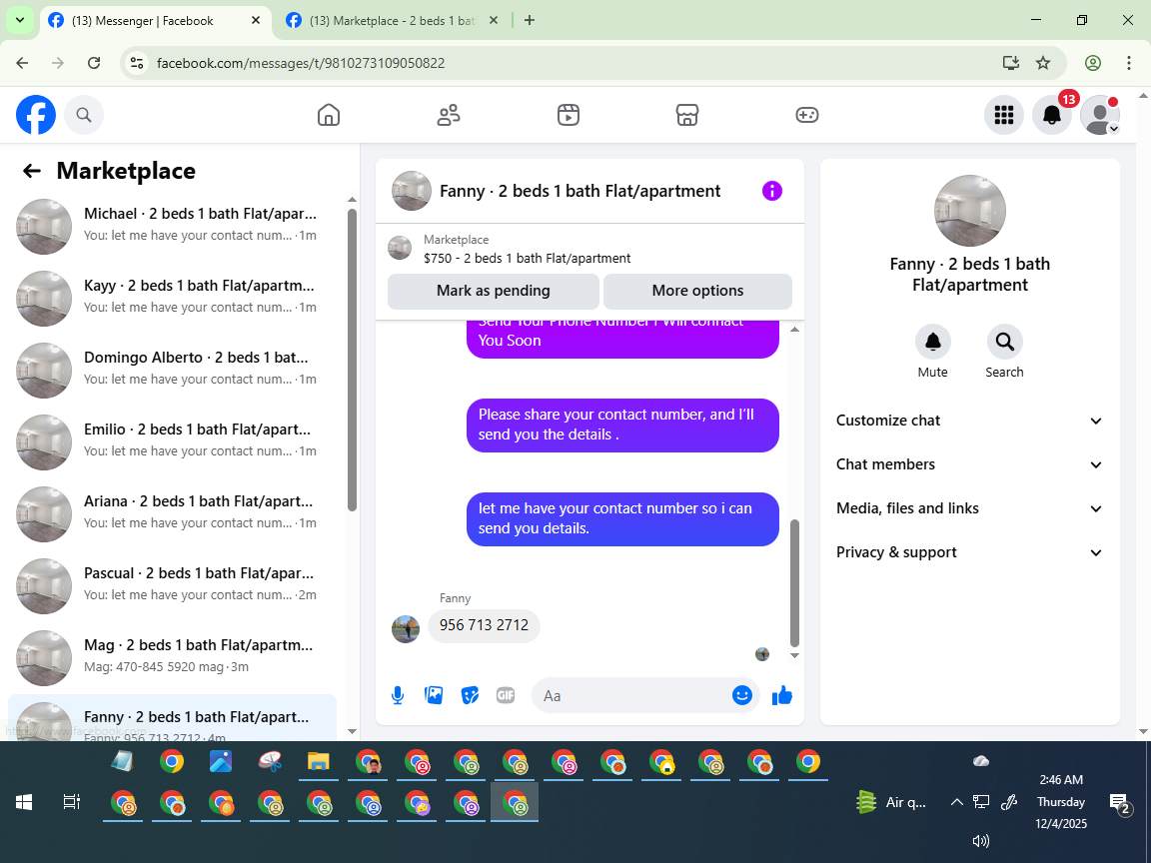Open the Video/Reels icon
This screenshot has width=1151, height=863.
point(569,115)
